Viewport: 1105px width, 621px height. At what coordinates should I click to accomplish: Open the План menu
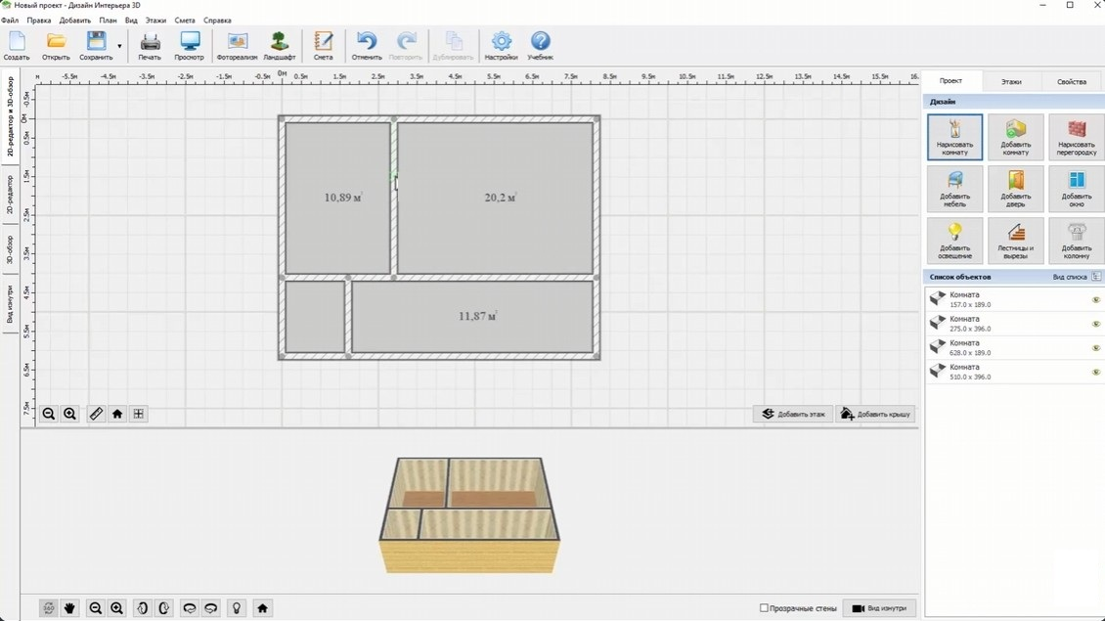108,21
